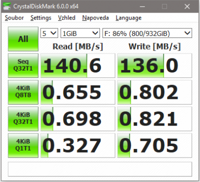The image size is (200, 182).
Task: Click the 4KiB Q32T1 write value 0.821
Action: pyautogui.click(x=154, y=119)
